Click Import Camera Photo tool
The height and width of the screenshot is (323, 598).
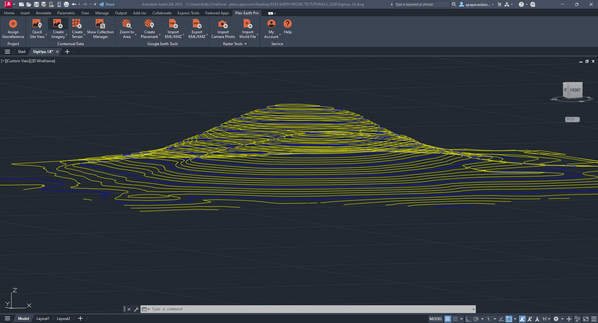(223, 29)
